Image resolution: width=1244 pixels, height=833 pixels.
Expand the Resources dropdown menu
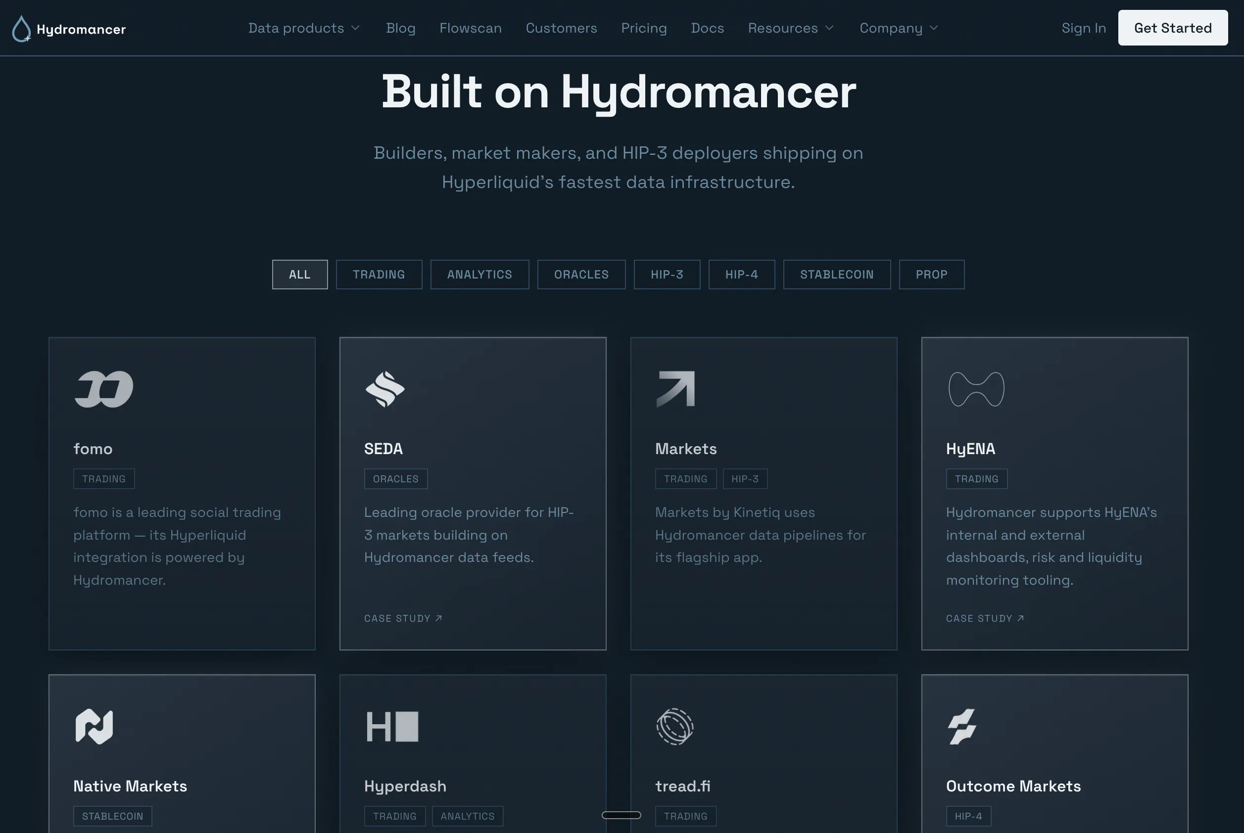pyautogui.click(x=791, y=28)
